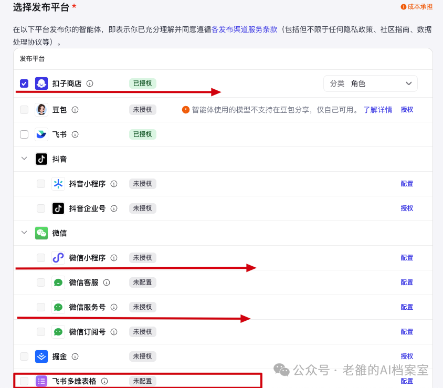Toggle the 掘金 checkbox

click(24, 356)
